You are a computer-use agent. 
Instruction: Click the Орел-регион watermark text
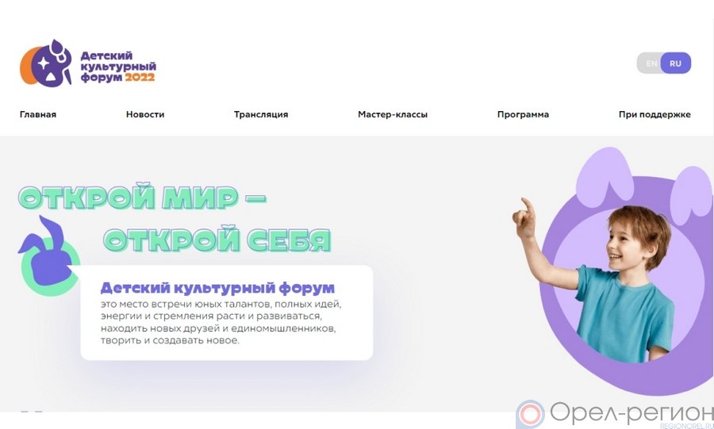[x=631, y=412]
